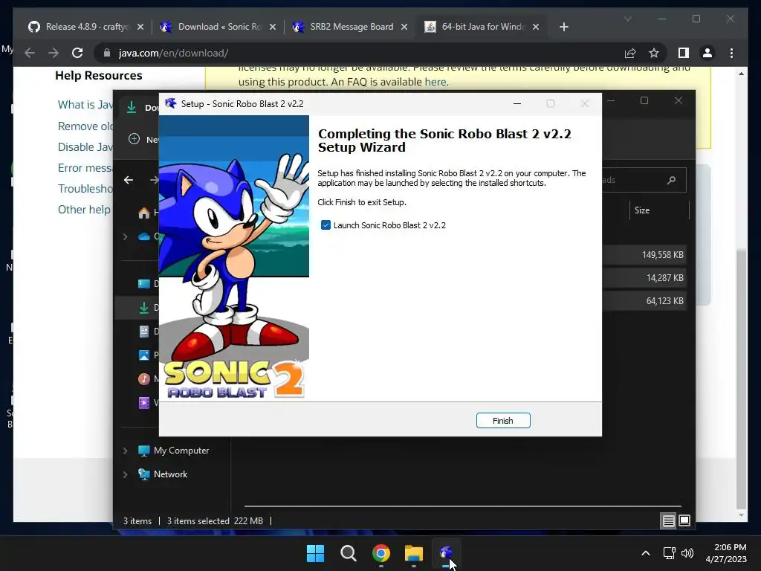Viewport: 761px width, 571px height.
Task: View site information lock icon
Action: click(x=107, y=53)
